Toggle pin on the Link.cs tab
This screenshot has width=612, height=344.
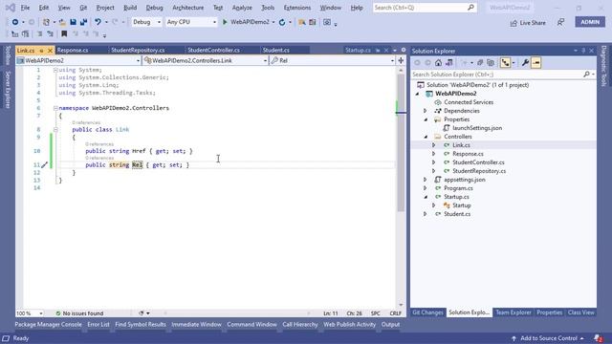pos(41,51)
